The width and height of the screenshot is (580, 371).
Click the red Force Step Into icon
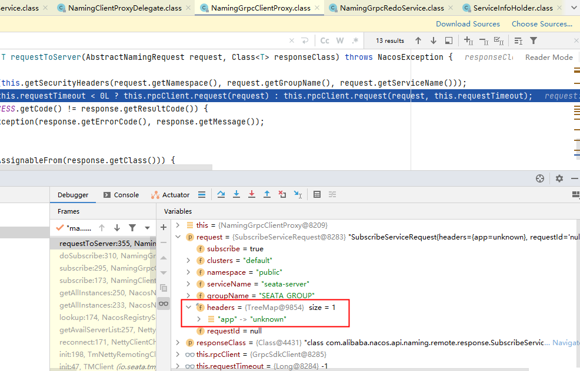click(252, 194)
